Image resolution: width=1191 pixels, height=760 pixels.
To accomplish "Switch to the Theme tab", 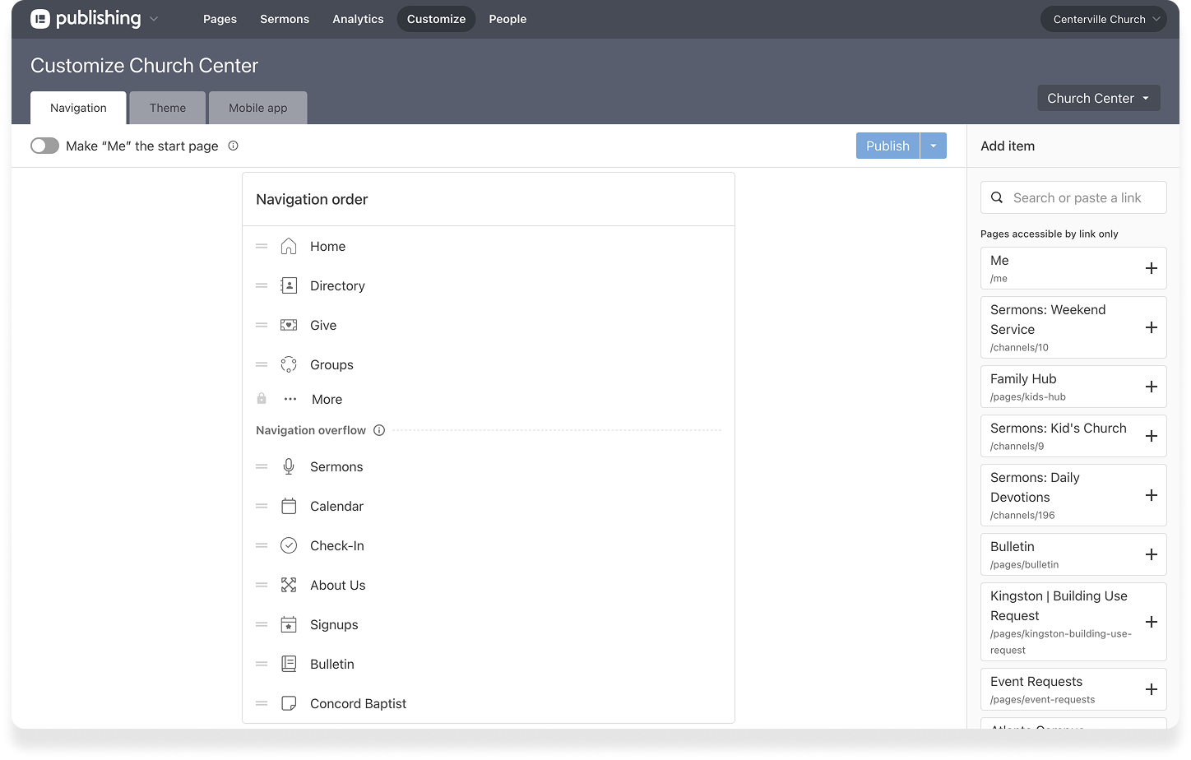I will pos(168,109).
